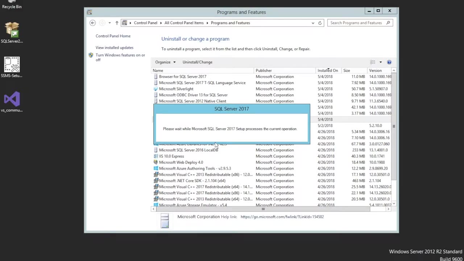Click the All Control Panel Items breadcrumb
The width and height of the screenshot is (464, 261).
pyautogui.click(x=184, y=23)
